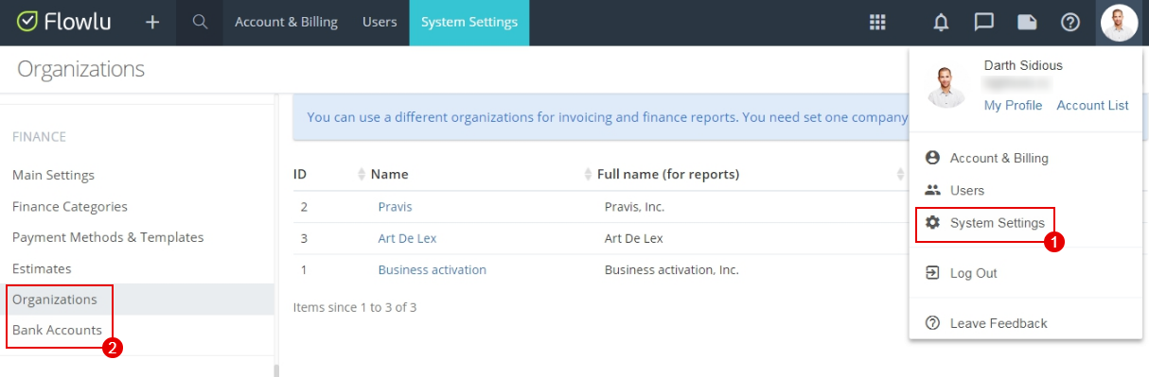The height and width of the screenshot is (377, 1149).
Task: Click the user avatar in top bar
Action: (x=1120, y=23)
